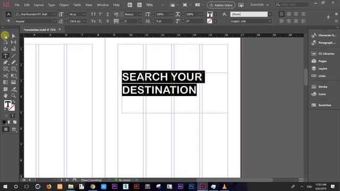This screenshot has width=340, height=191.
Task: Toggle Underline formatting
Action: tap(108, 14)
